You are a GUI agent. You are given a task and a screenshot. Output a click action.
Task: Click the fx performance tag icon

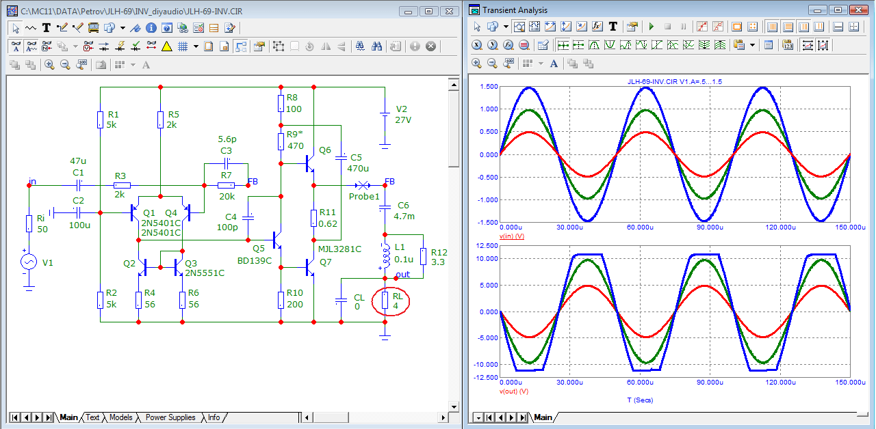coord(597,27)
